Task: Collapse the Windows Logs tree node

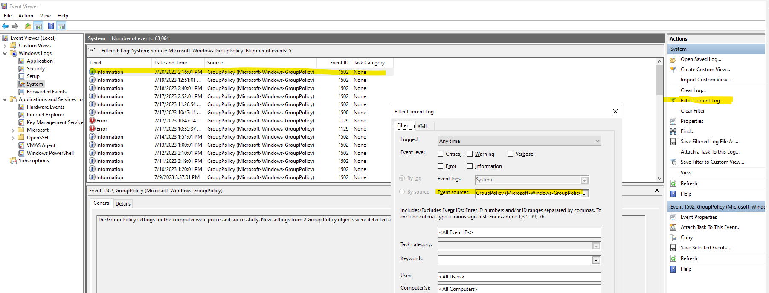Action: [x=5, y=53]
